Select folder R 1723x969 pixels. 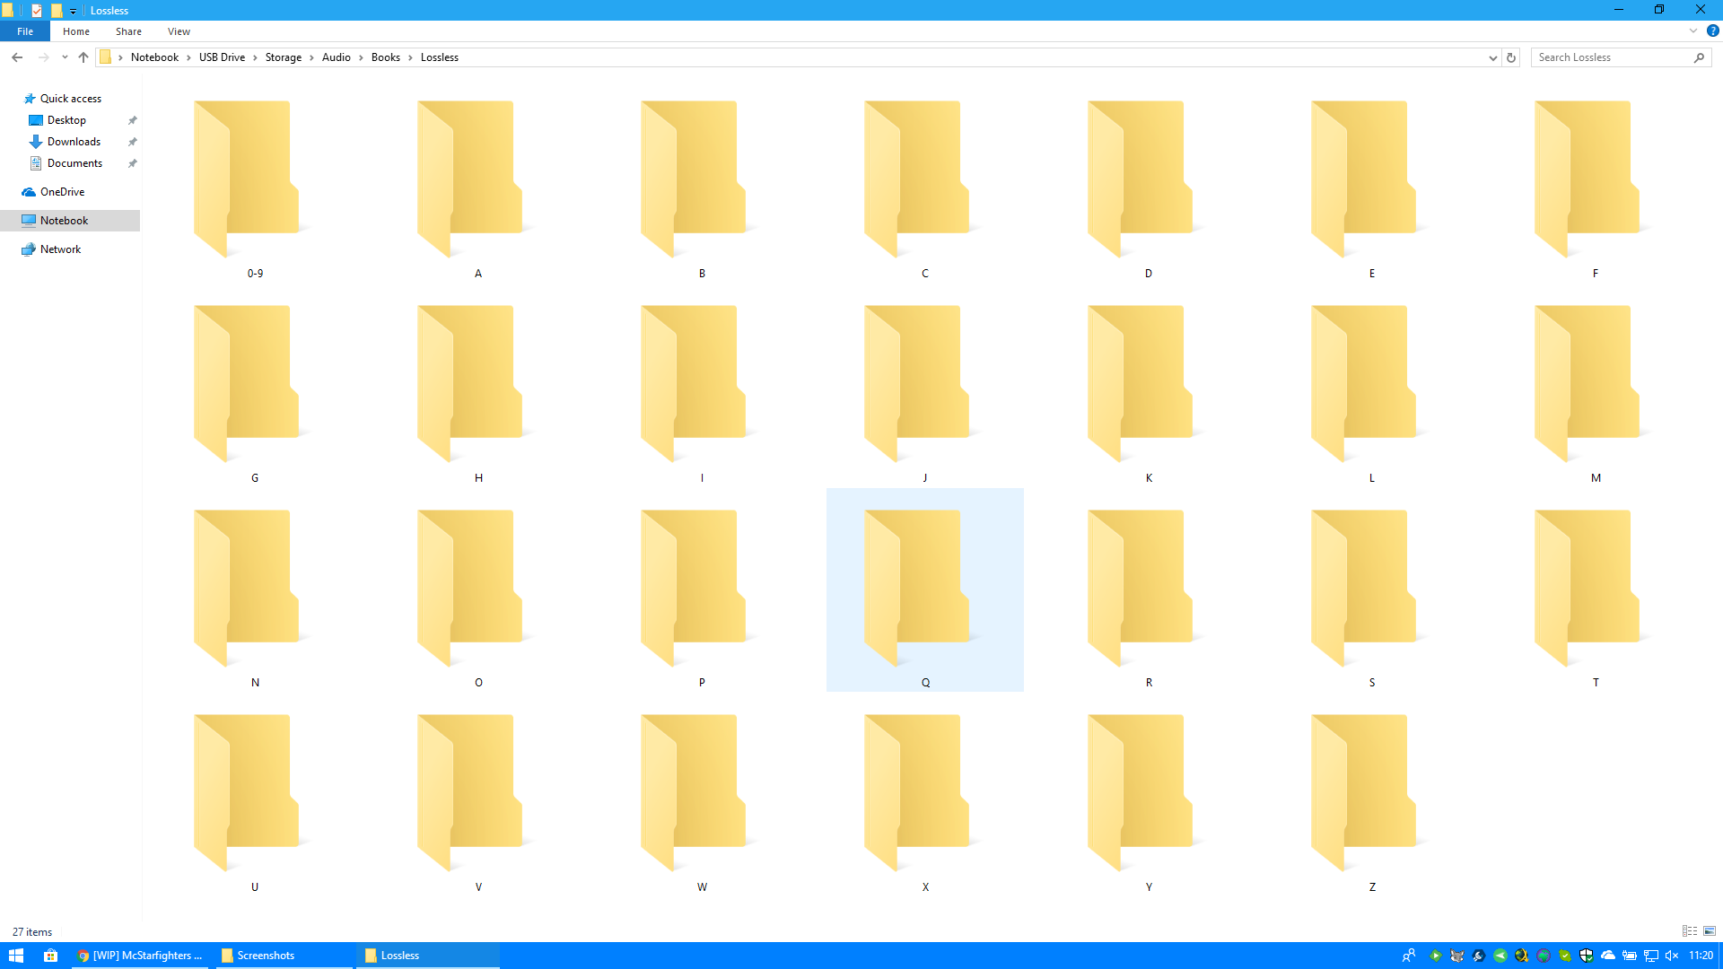point(1149,589)
